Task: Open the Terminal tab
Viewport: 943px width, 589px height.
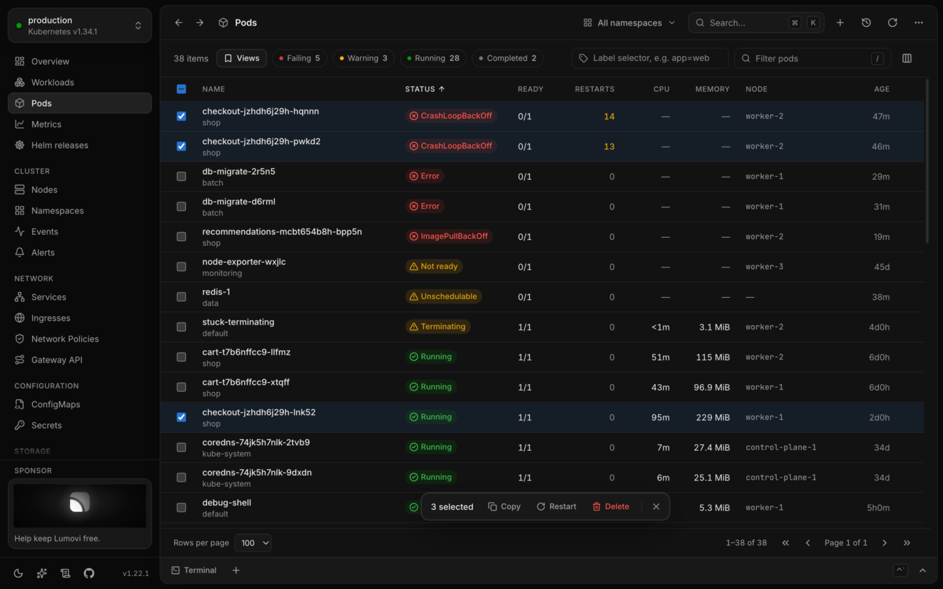Action: [x=194, y=571]
